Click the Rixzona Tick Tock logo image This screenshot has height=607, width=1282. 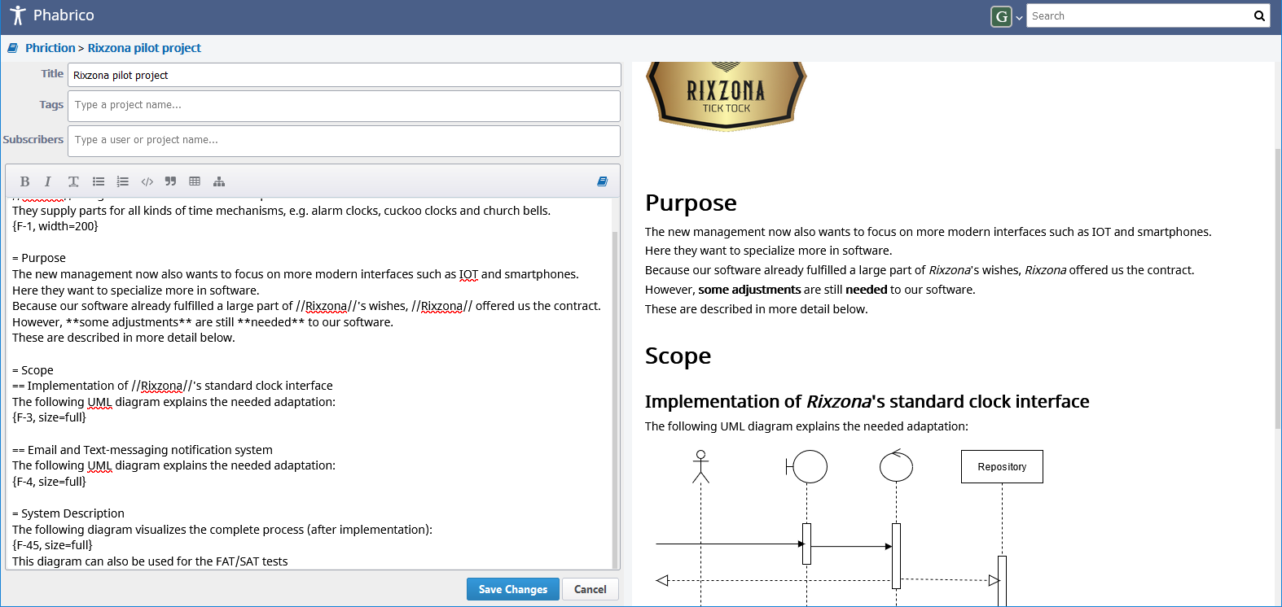[x=726, y=95]
